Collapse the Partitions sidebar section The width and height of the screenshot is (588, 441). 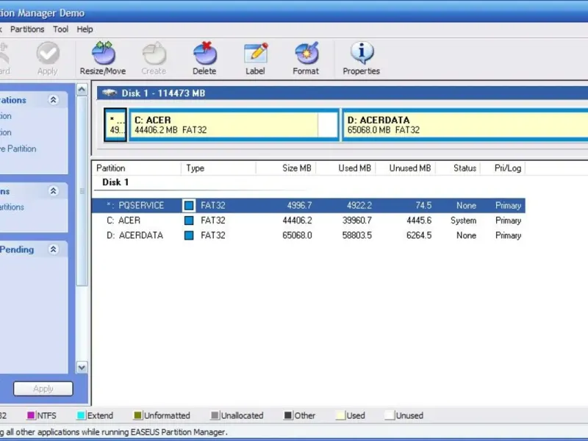click(54, 191)
